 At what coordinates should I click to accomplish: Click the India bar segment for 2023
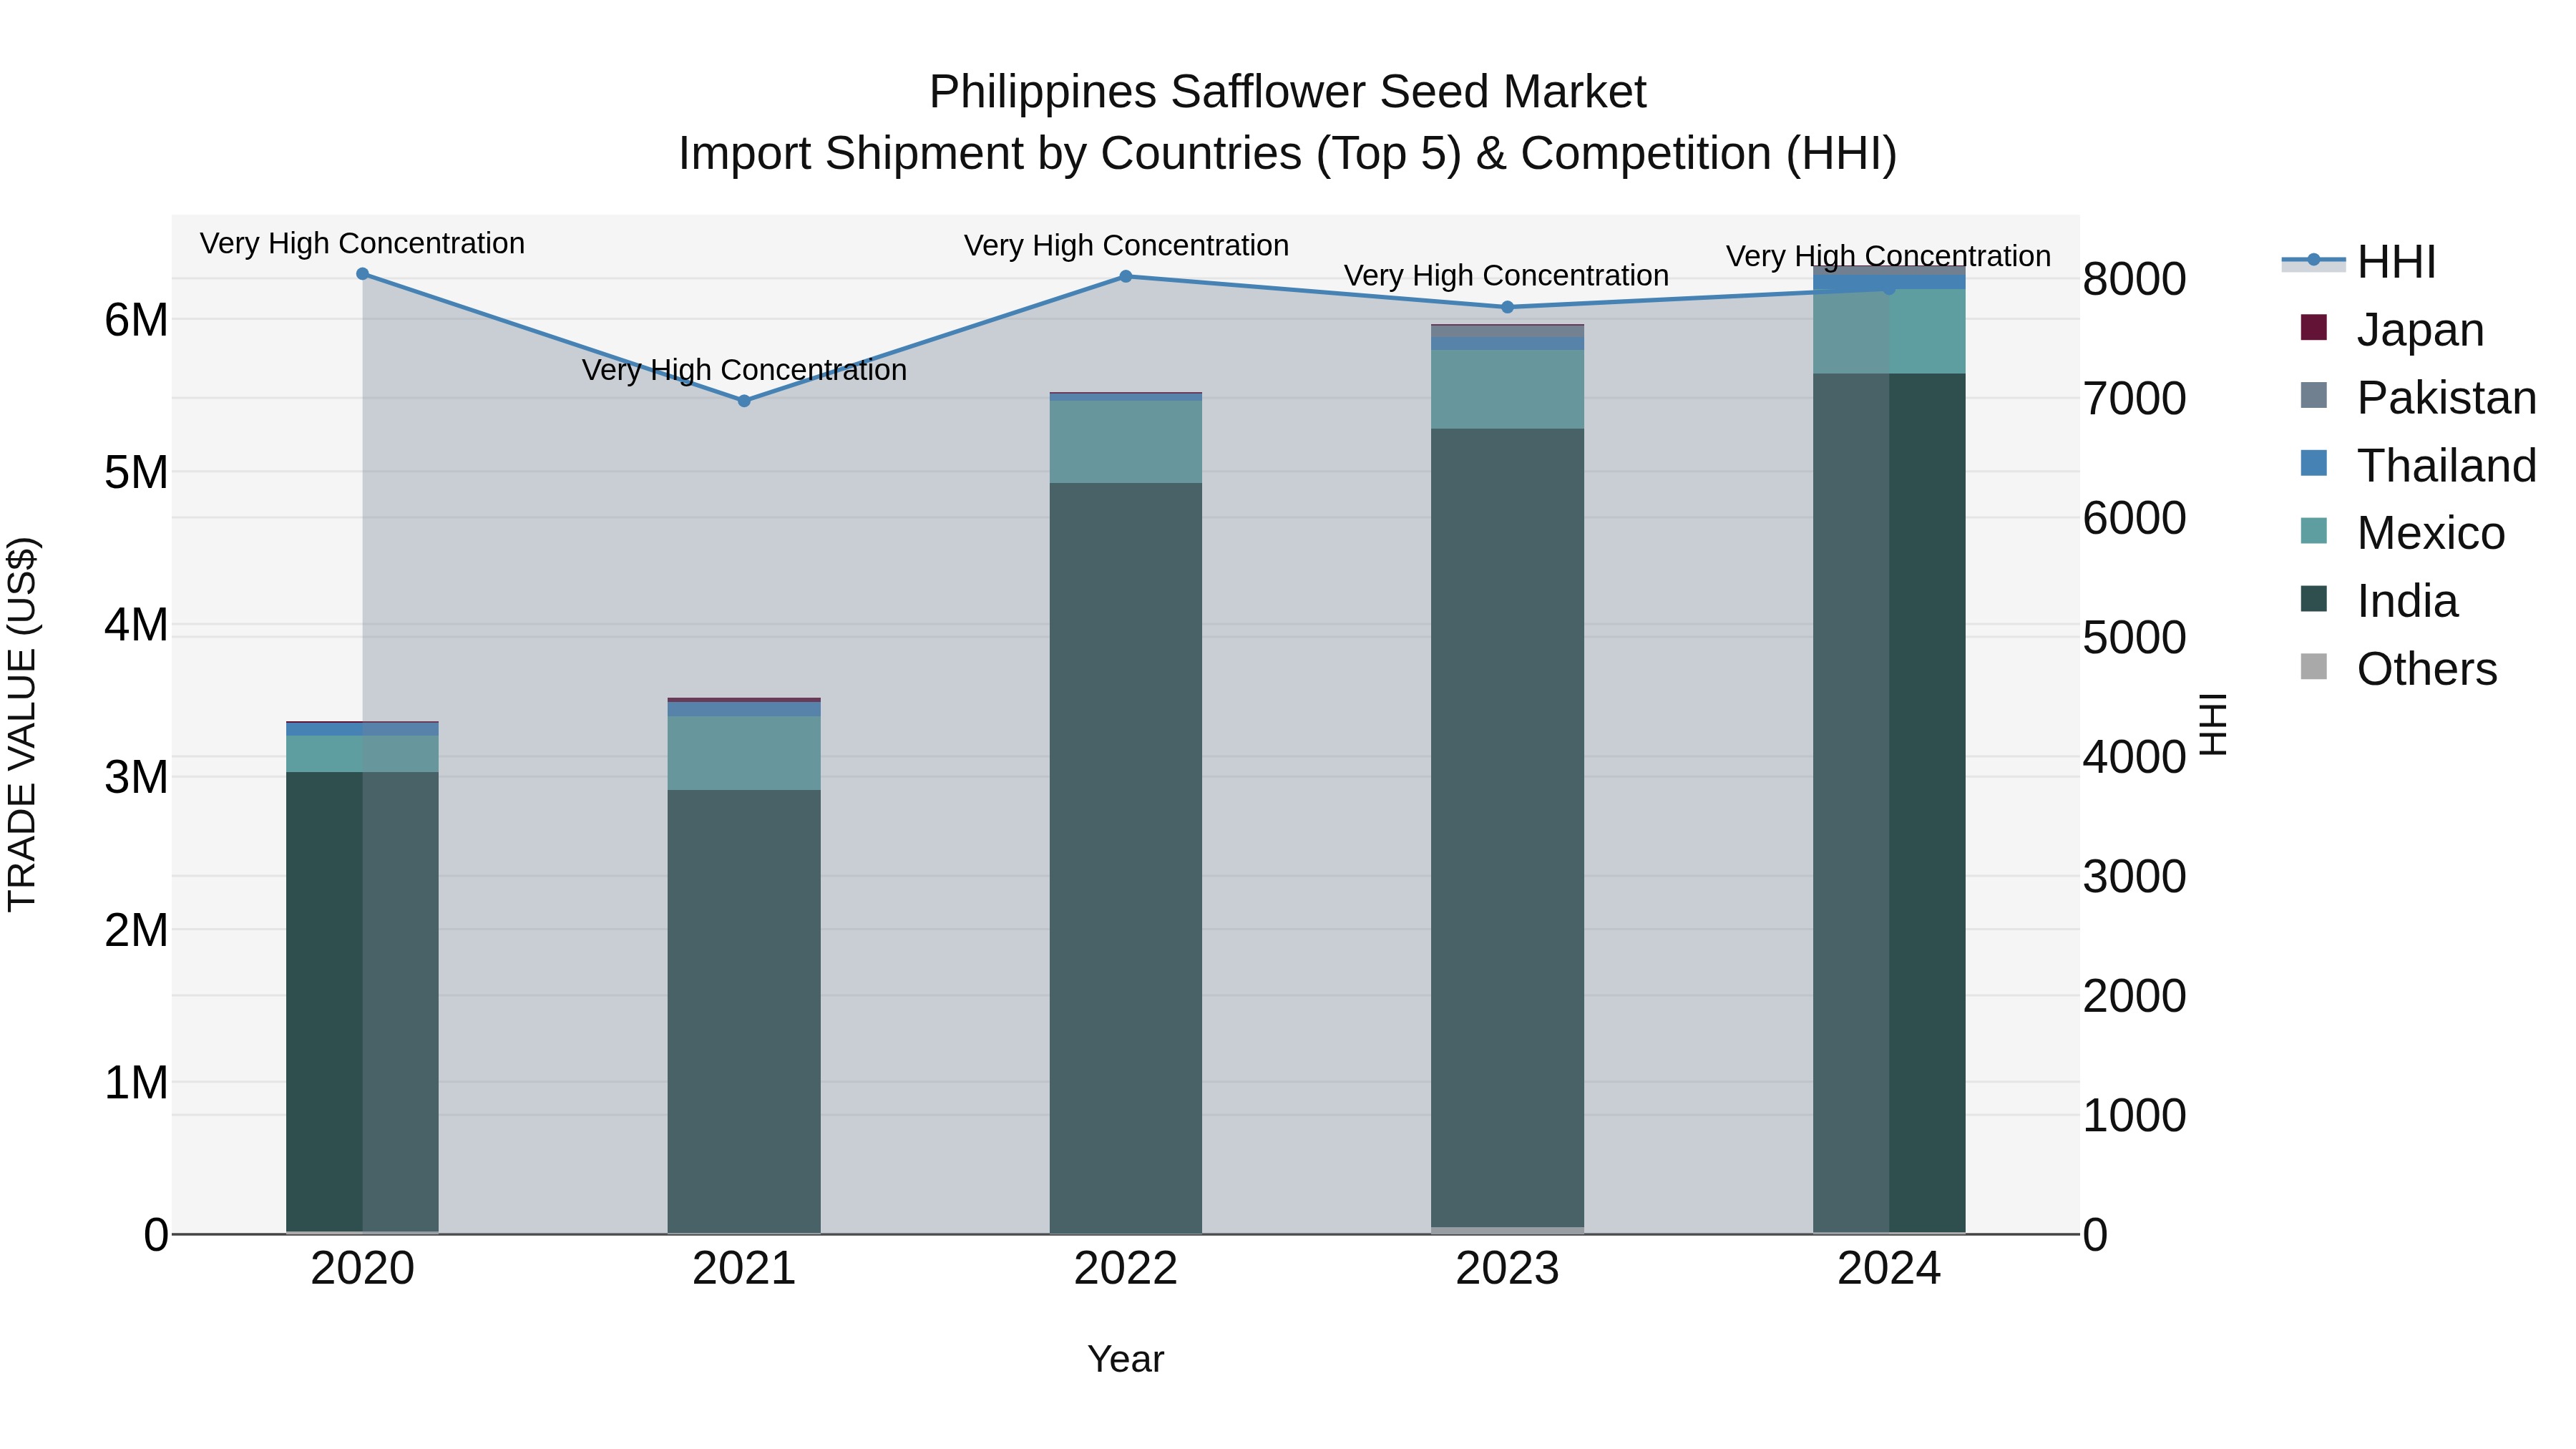point(1508,828)
